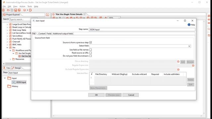The image size is (212, 119).
Task: Open the File menu
Action: 4,7
